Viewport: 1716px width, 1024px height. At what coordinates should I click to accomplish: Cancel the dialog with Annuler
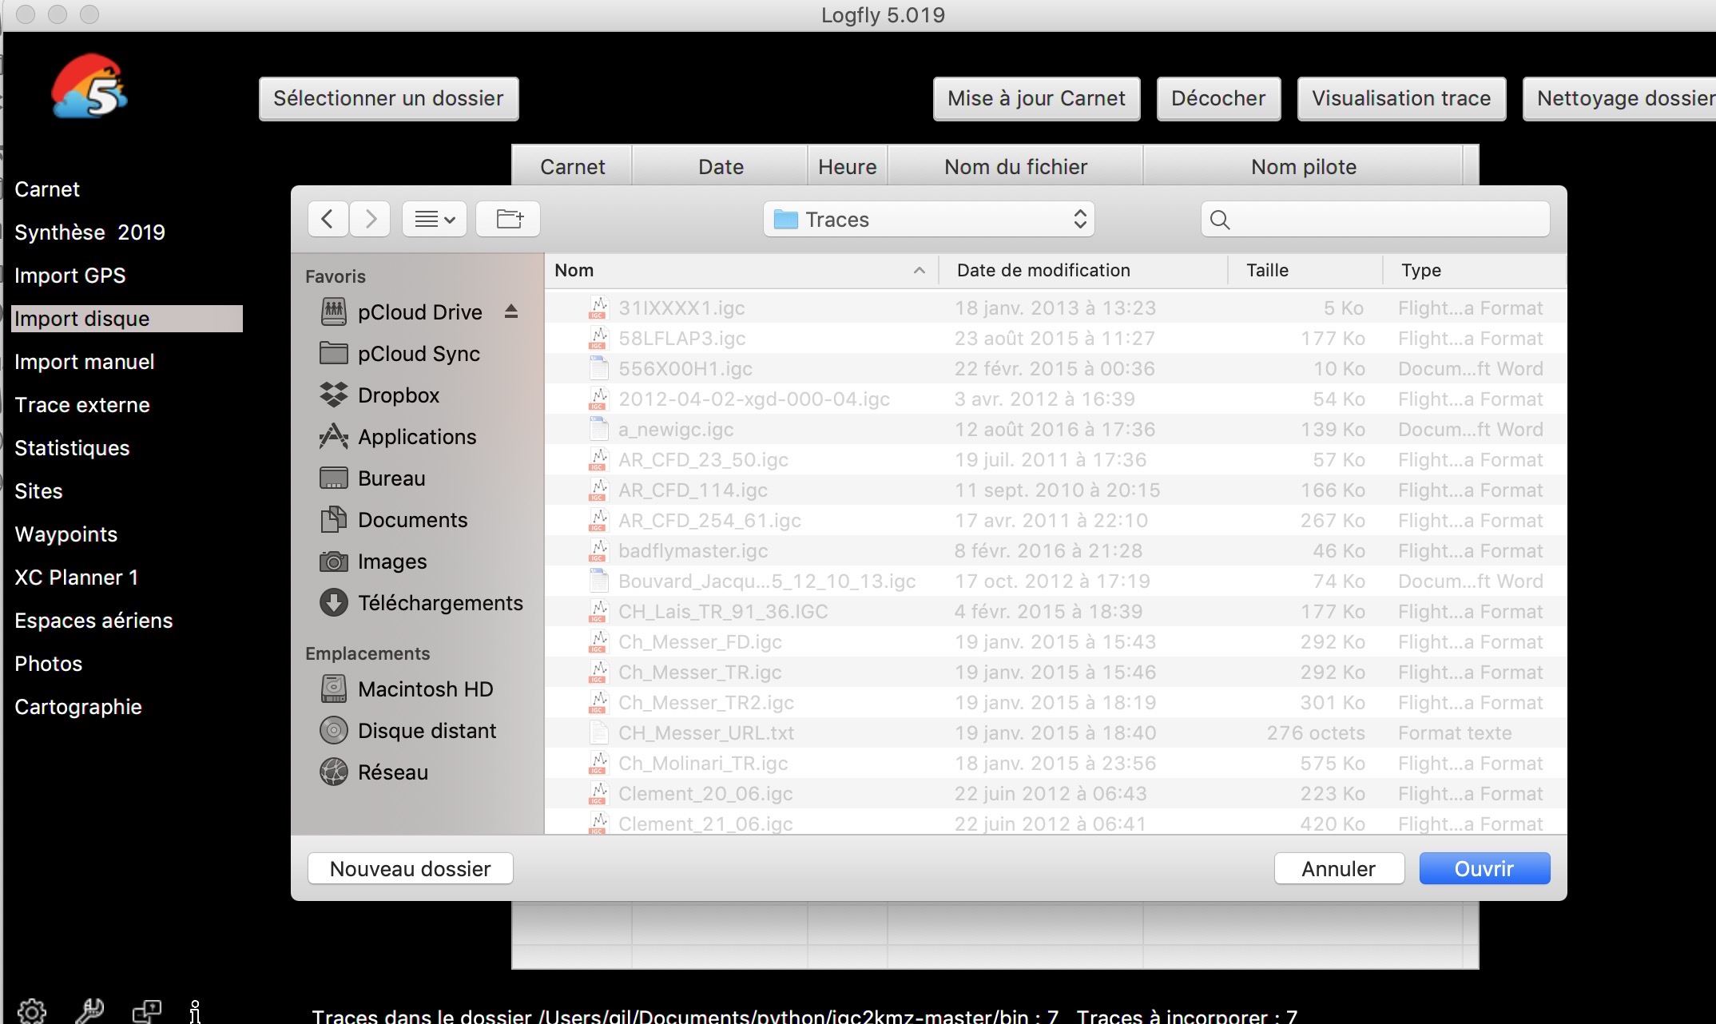[1339, 868]
